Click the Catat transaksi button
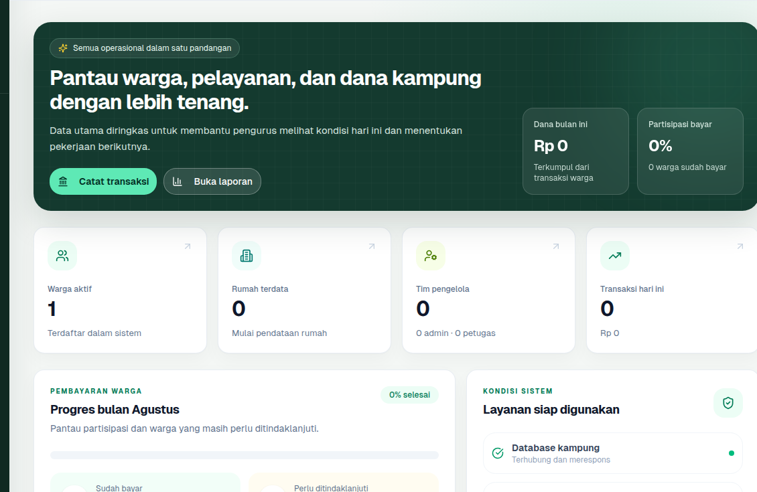 tap(103, 181)
